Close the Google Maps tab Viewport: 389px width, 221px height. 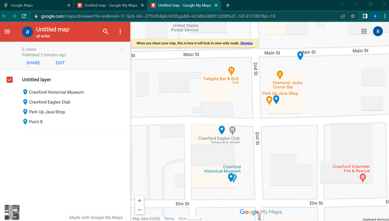pyautogui.click(x=69, y=5)
